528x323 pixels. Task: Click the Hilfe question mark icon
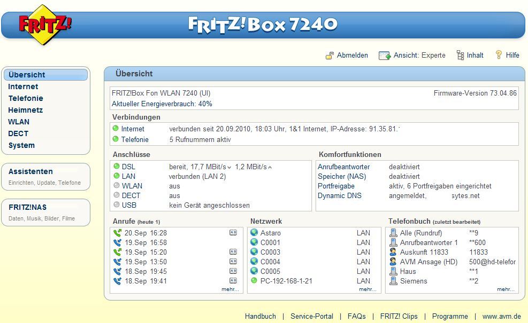(x=499, y=55)
